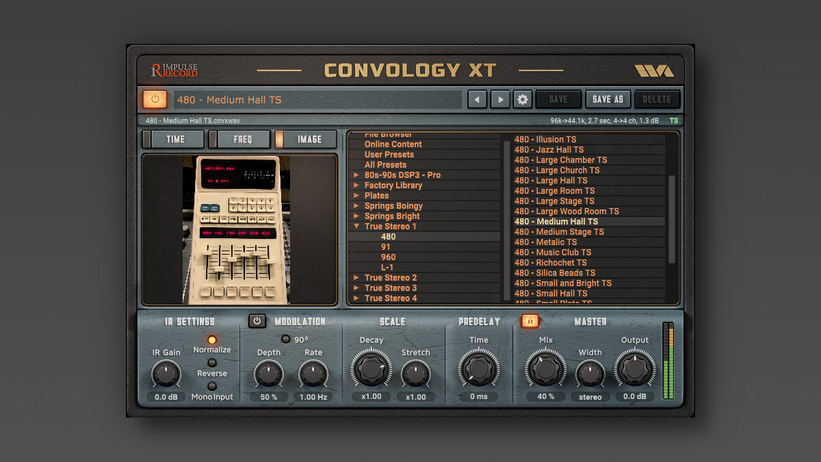Go to previous preset with left arrow

[x=477, y=100]
